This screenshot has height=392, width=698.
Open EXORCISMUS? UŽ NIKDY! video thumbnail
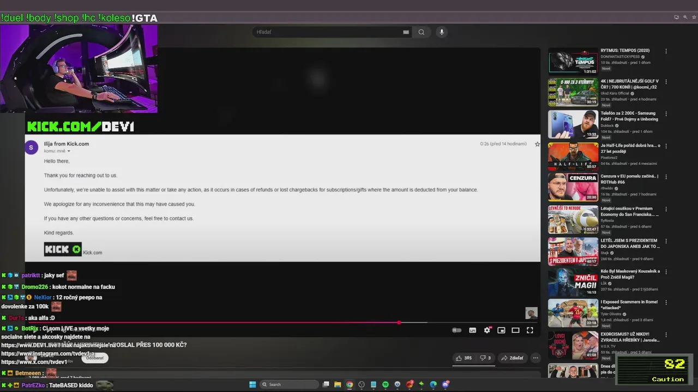(573, 345)
